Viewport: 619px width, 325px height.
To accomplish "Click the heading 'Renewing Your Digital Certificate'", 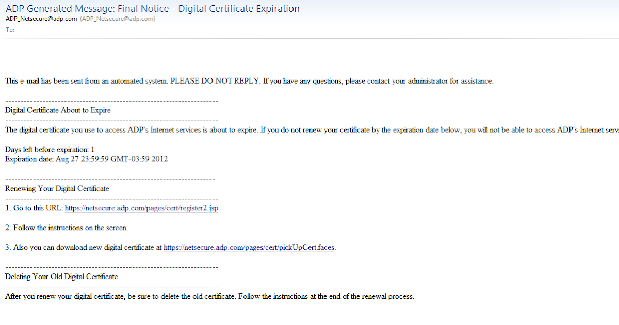I will [57, 188].
